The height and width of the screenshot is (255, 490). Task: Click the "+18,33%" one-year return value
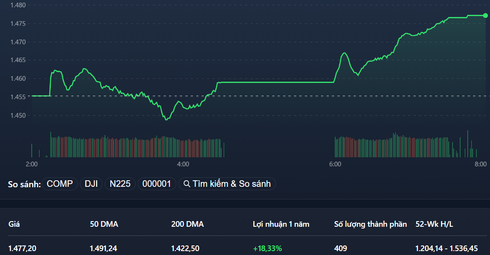267,248
